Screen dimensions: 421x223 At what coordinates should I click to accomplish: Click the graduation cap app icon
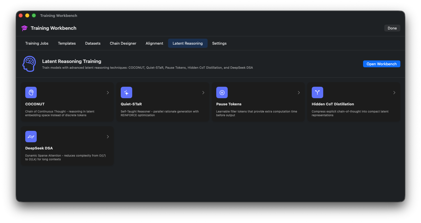[x=24, y=28]
